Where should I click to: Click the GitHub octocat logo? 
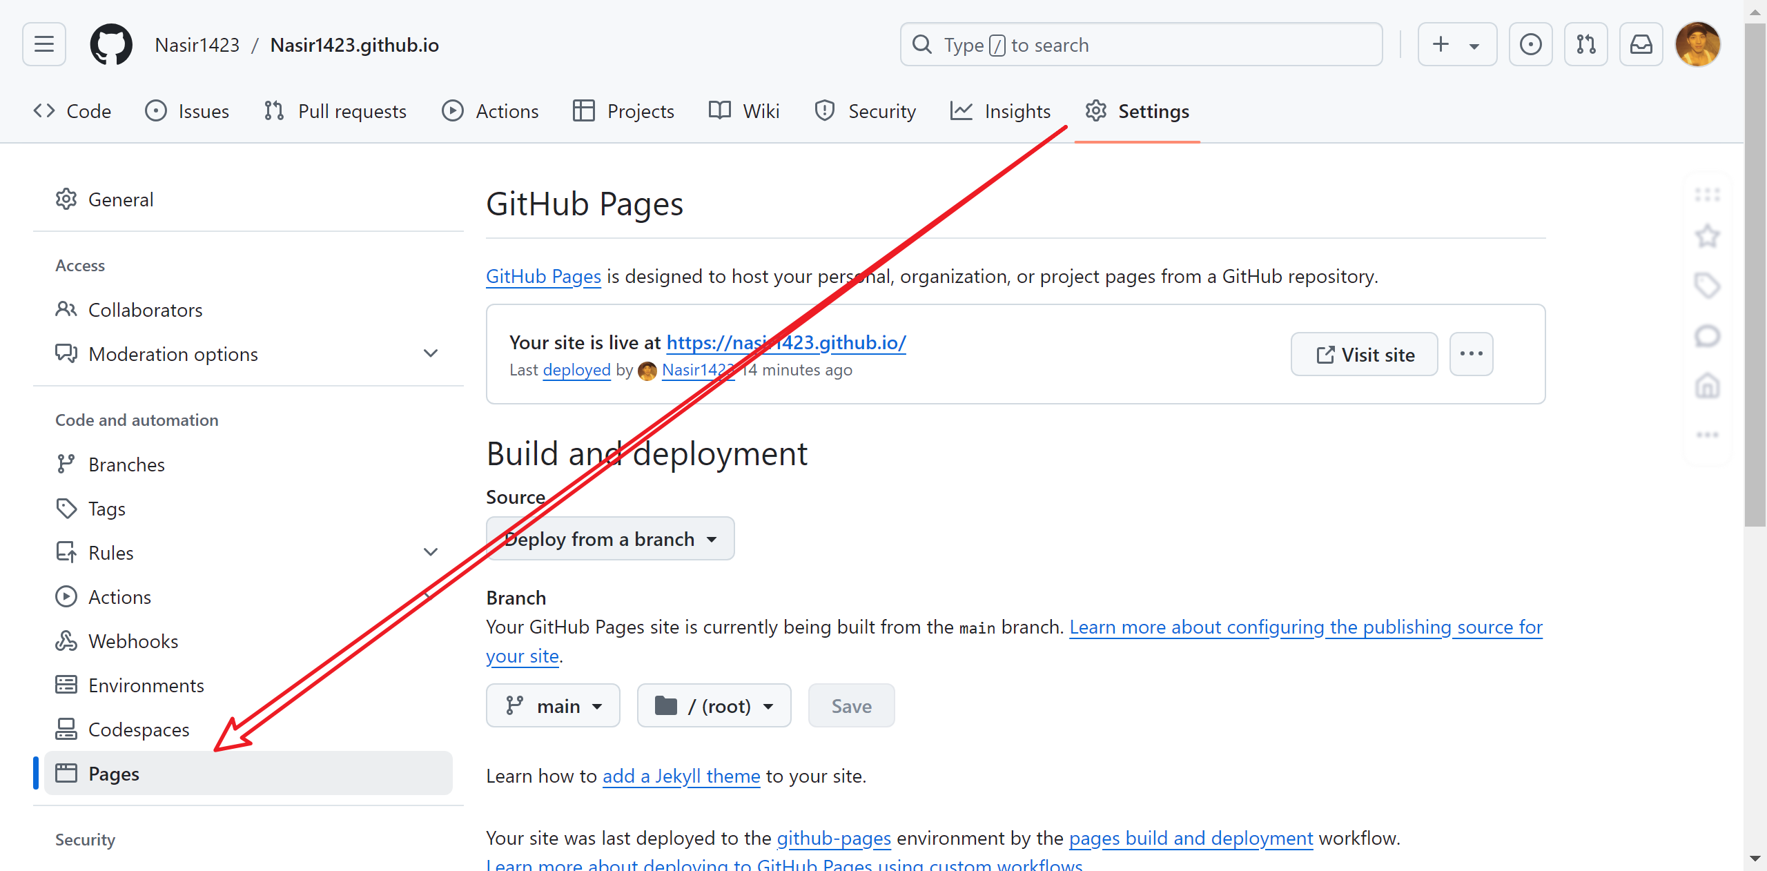point(111,45)
